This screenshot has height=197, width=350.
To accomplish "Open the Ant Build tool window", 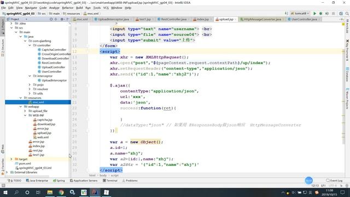I will click(x=347, y=26).
